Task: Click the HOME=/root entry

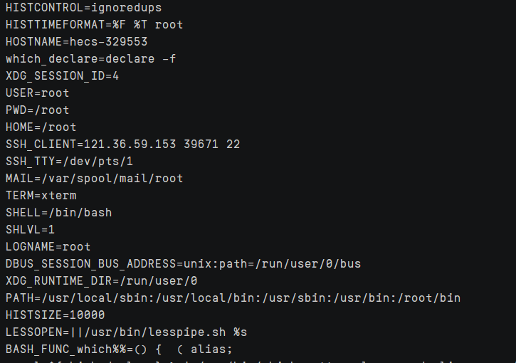Action: (41, 127)
